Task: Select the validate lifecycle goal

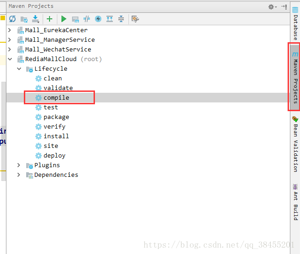Action: click(x=58, y=88)
